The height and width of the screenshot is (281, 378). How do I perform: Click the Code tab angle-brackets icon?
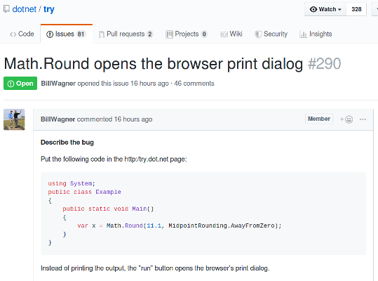[13, 34]
